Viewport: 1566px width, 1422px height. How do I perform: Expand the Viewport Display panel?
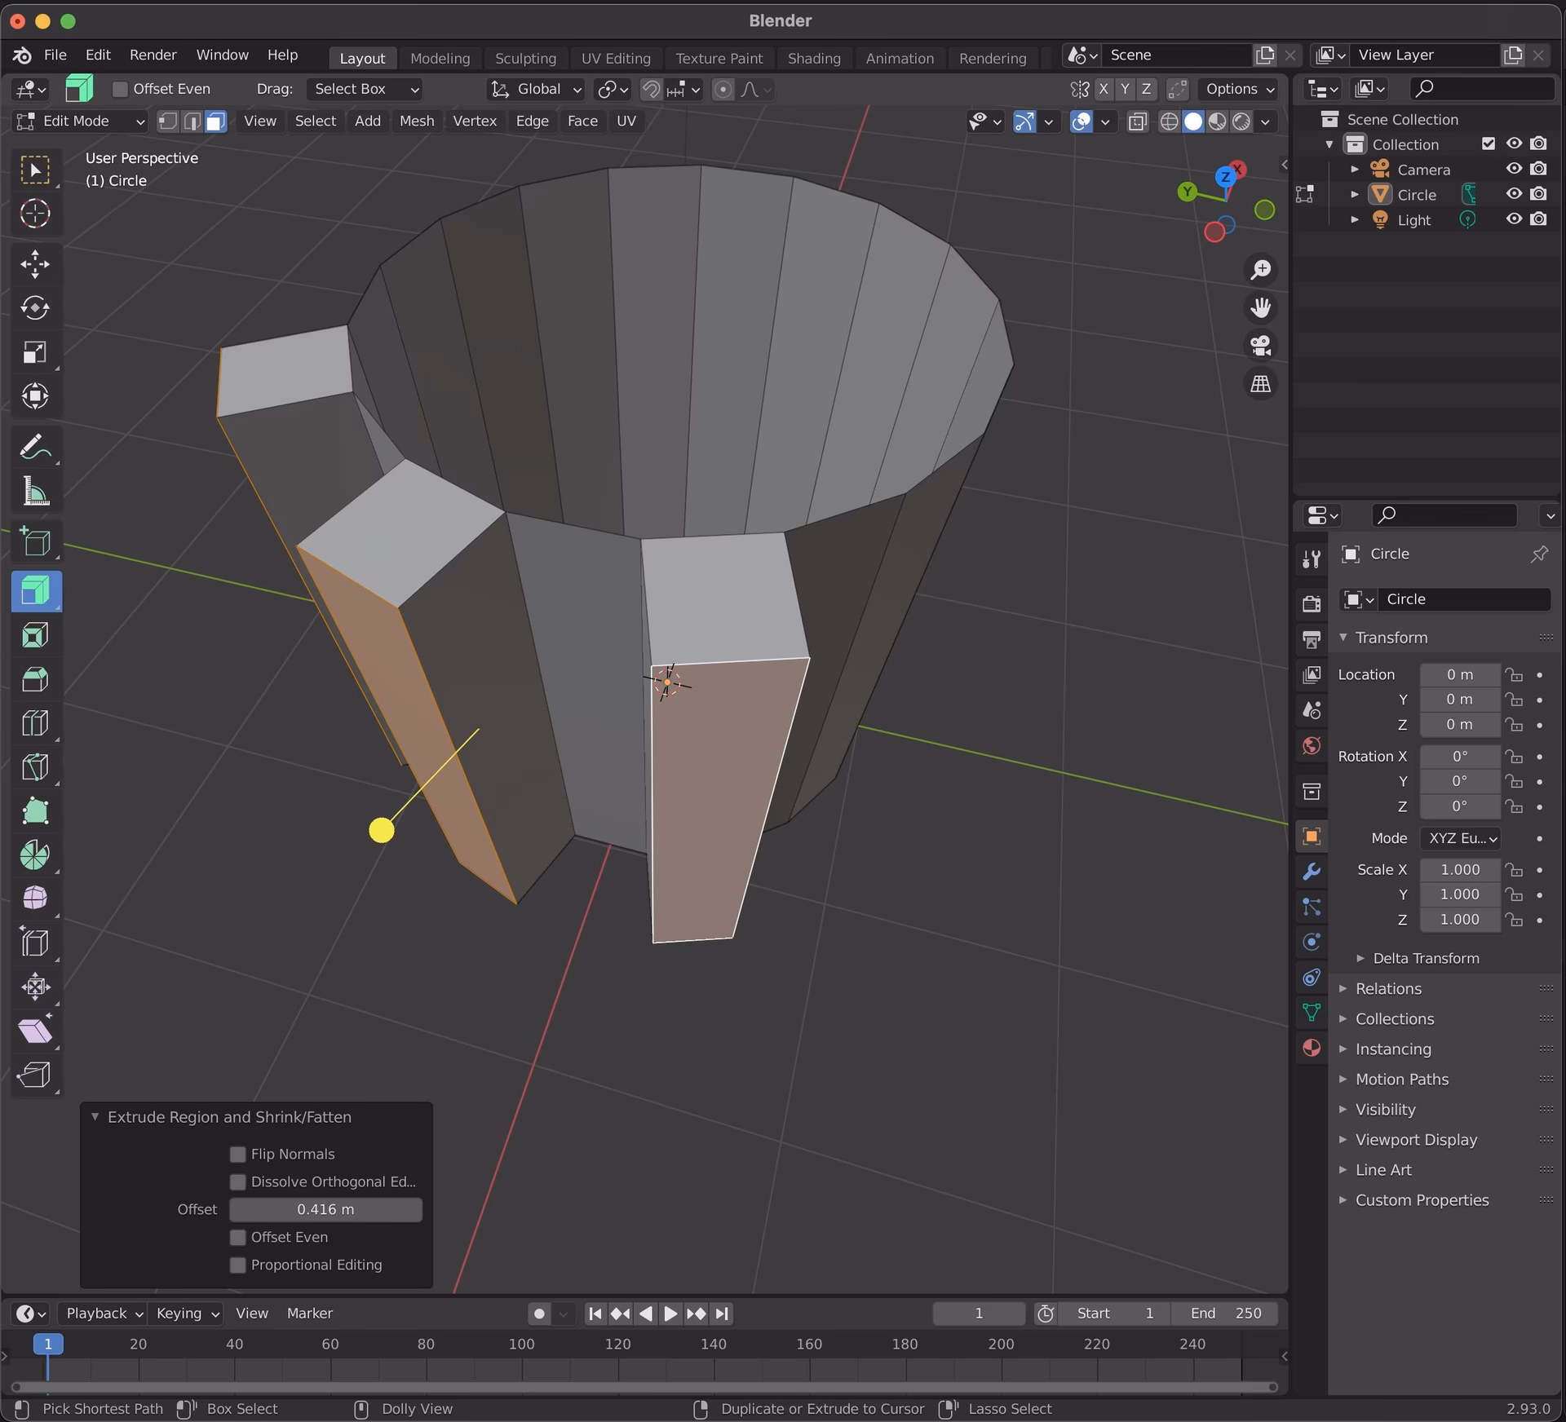1415,1139
